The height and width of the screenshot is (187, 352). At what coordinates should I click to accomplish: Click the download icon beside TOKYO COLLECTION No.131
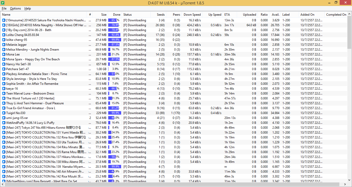[4, 133]
